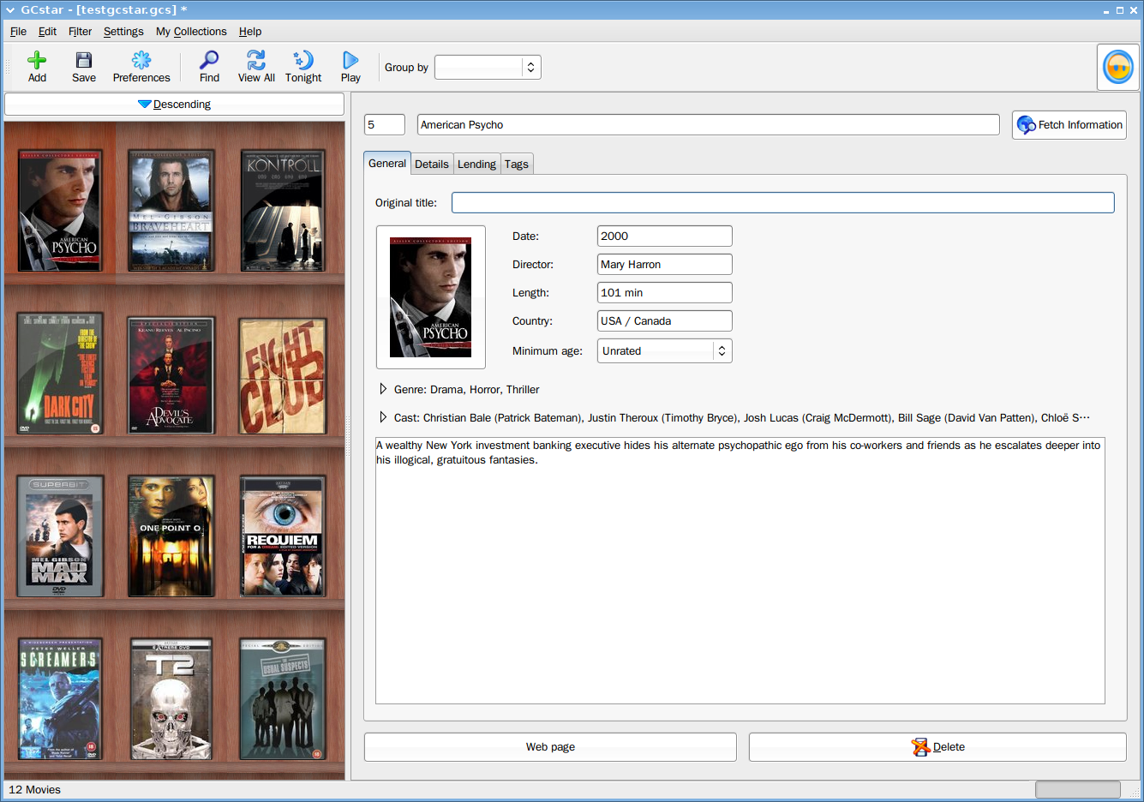Screen dimensions: 1144x802
Task: Click the title field reading American Psycho
Action: tap(709, 124)
